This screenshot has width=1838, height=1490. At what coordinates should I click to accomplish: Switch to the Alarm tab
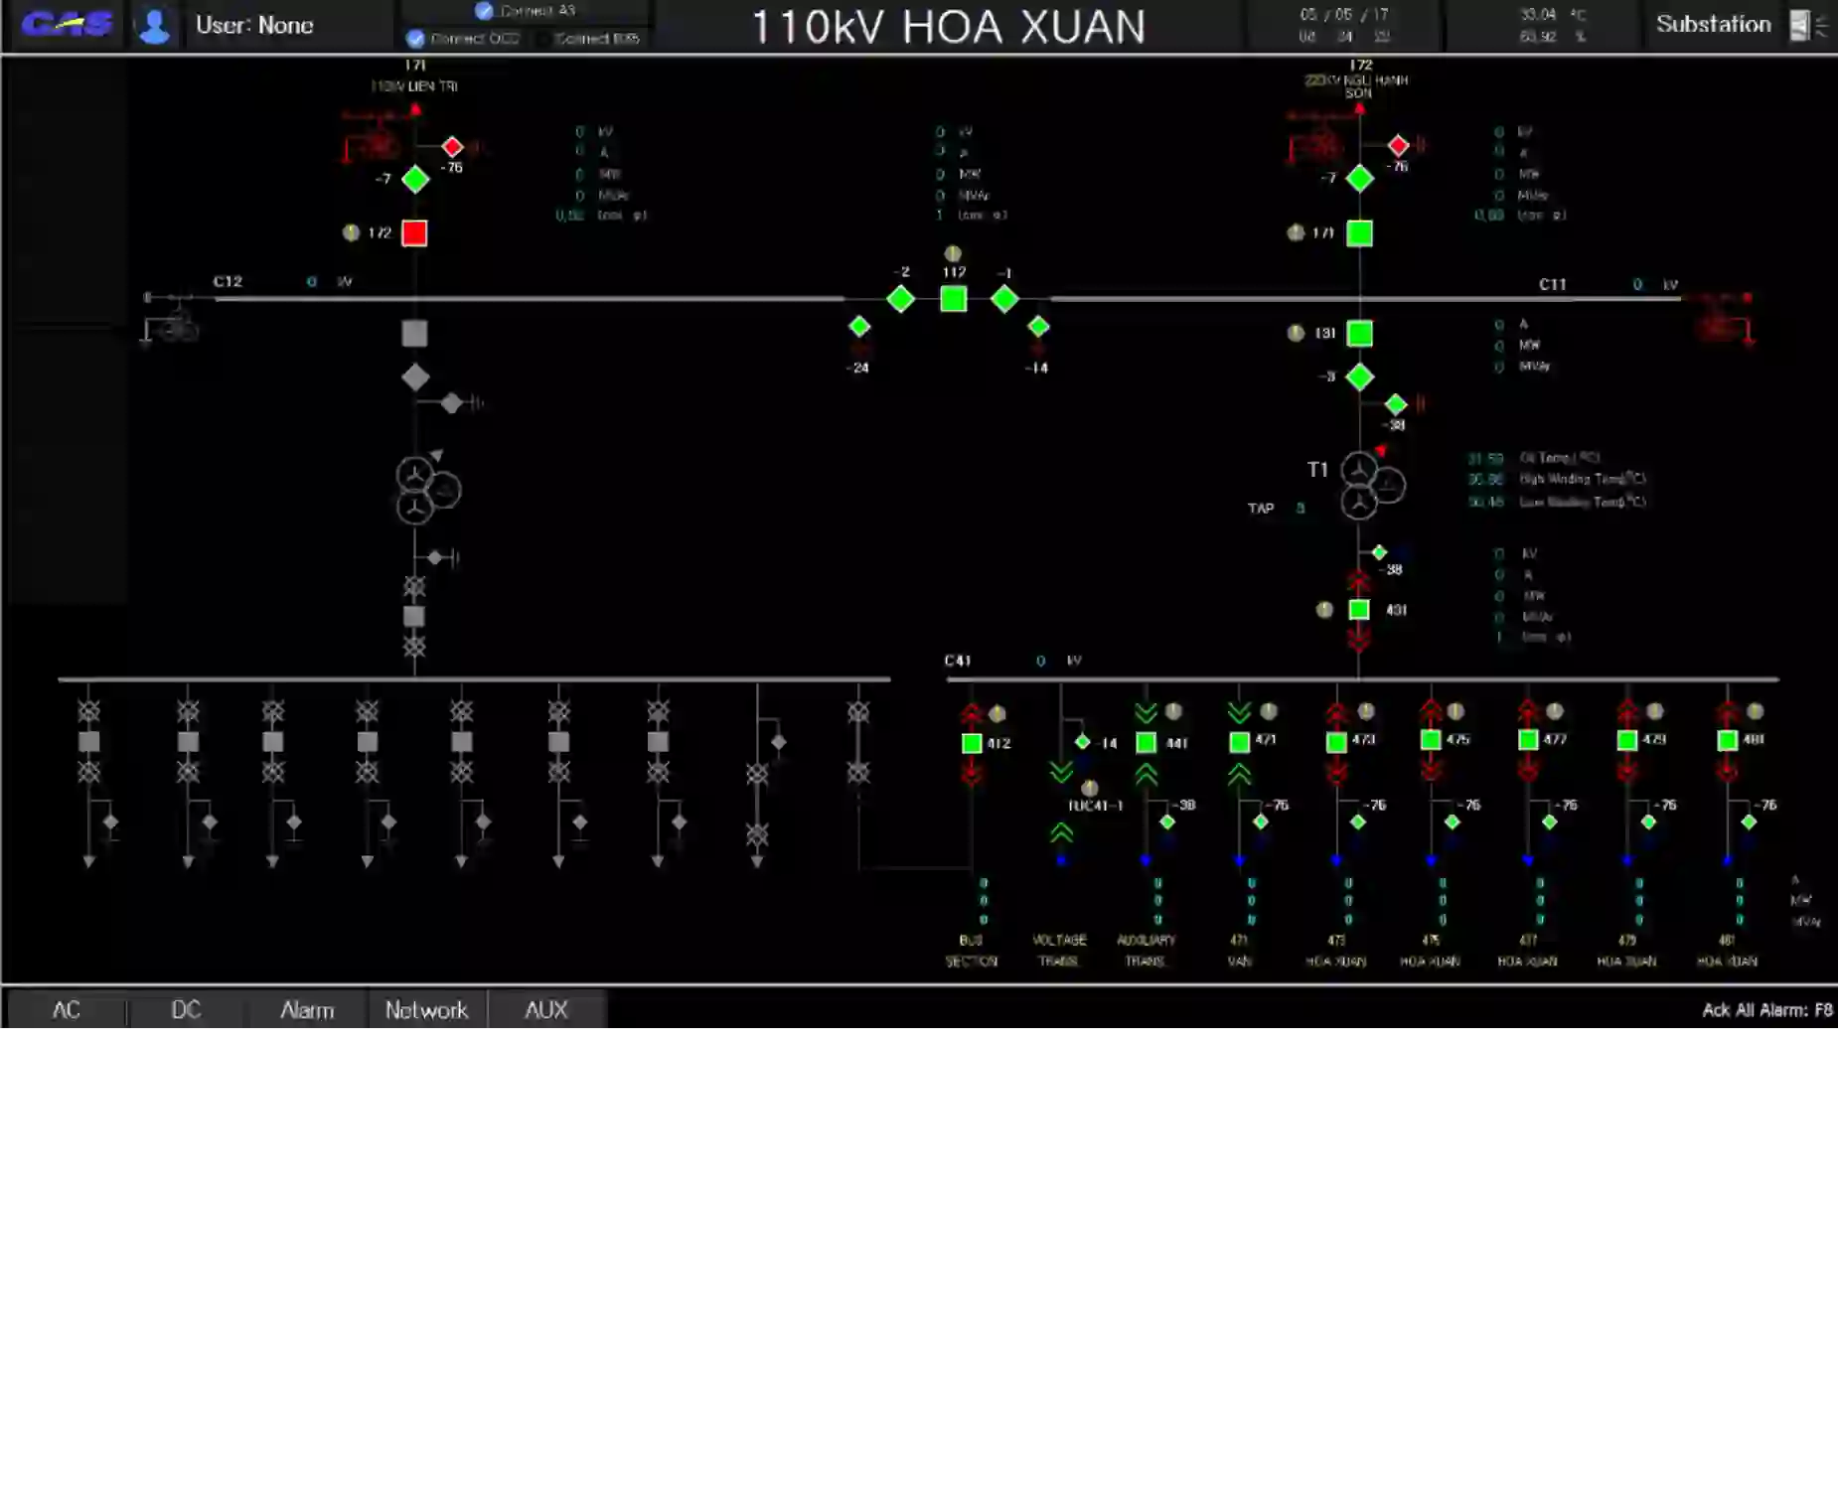click(x=306, y=1010)
